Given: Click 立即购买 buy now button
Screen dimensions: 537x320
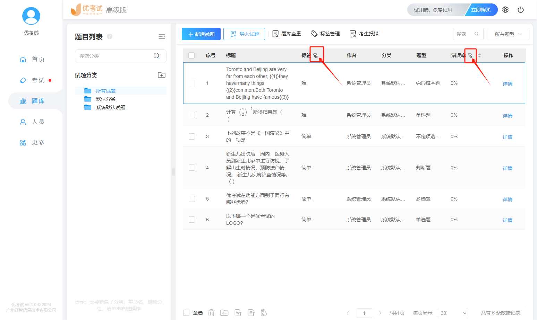Looking at the screenshot, I should pos(481,10).
